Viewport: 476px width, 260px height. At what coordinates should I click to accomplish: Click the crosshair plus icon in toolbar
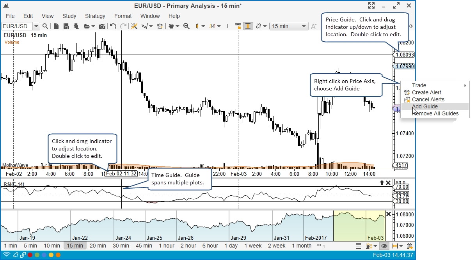pyautogui.click(x=228, y=26)
